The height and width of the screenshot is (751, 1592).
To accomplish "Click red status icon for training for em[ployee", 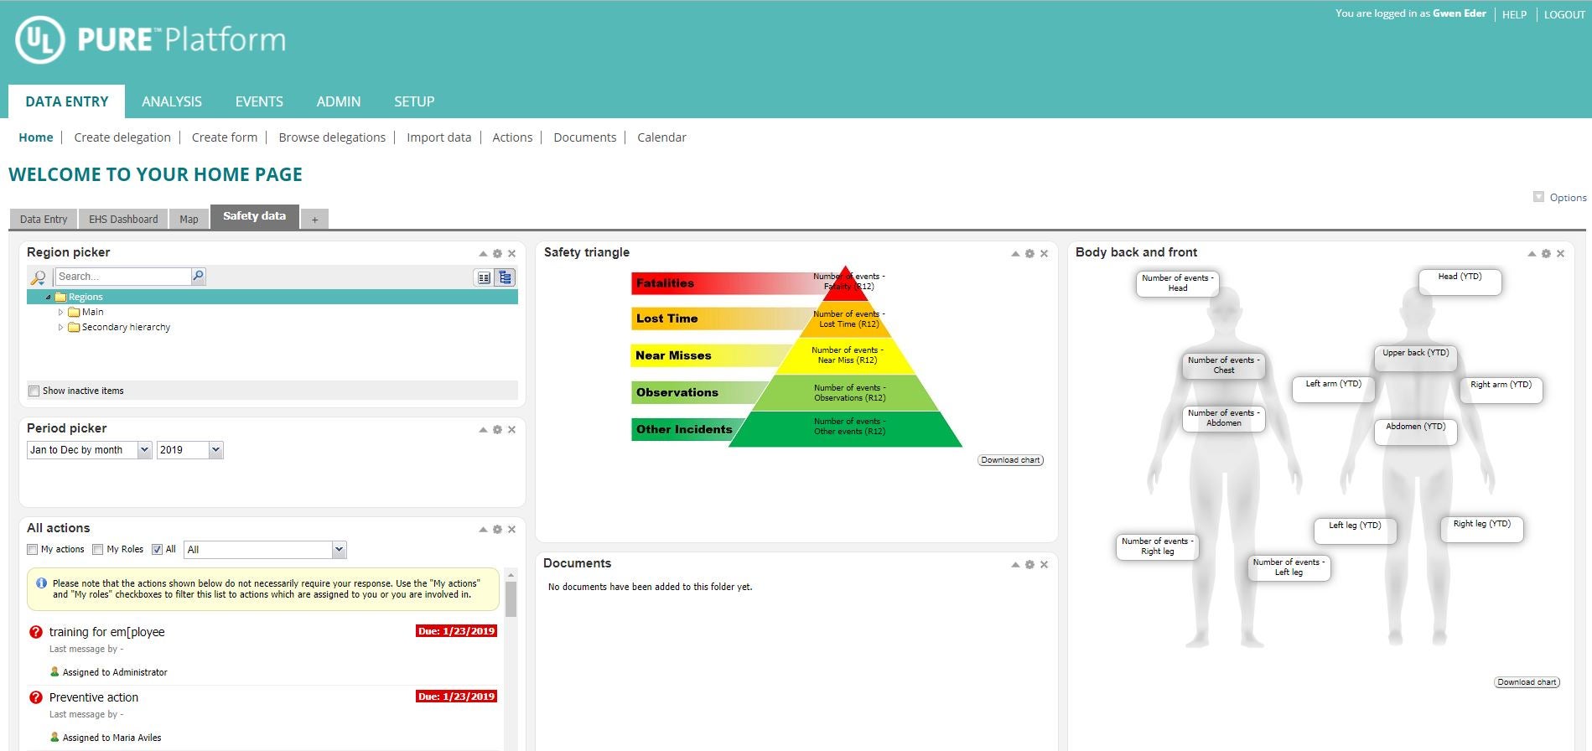I will pos(36,632).
